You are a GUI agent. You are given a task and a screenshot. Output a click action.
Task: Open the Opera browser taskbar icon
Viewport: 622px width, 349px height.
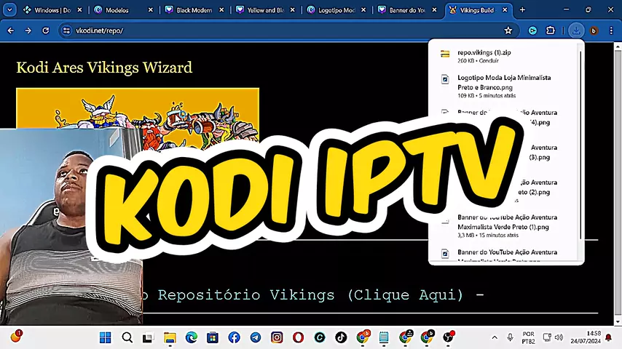[298, 337]
